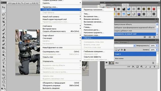Select the Healing Brush tool

click(4, 30)
